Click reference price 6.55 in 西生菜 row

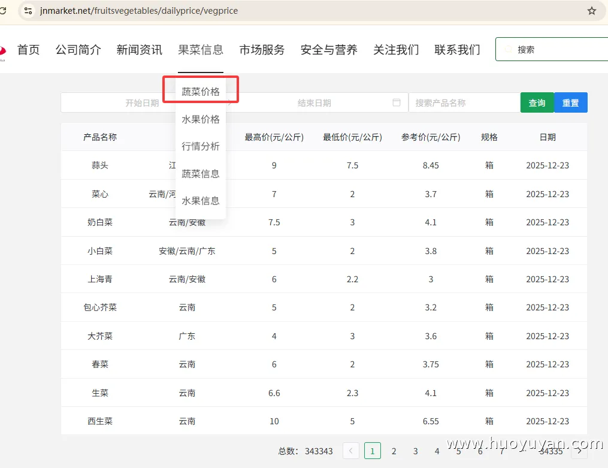point(431,421)
